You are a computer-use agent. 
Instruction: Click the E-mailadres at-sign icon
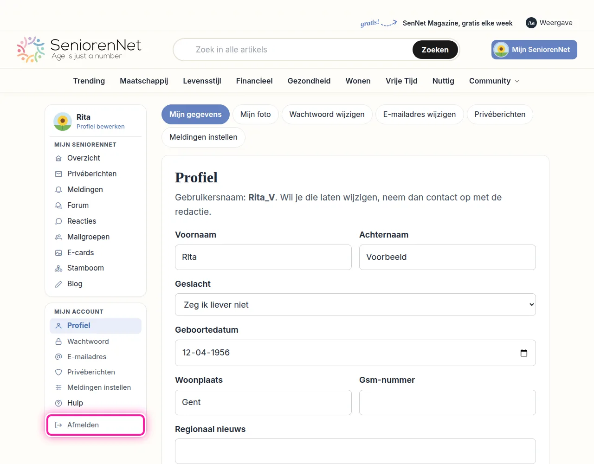[x=58, y=357]
